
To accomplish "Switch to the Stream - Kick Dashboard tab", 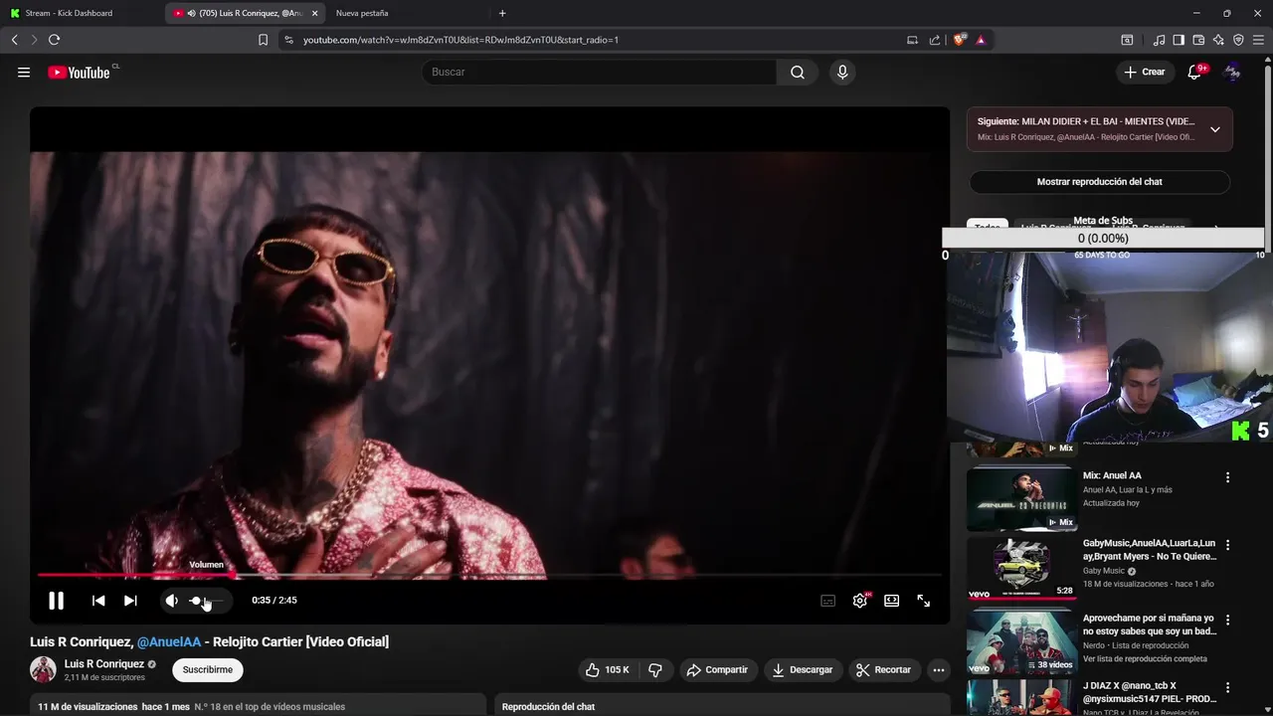I will [82, 13].
